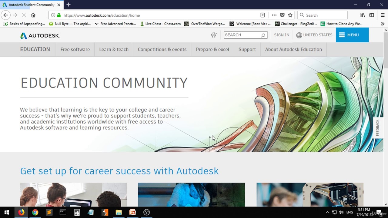Show hidden tray icons chevron
This screenshot has width=388, height=218.
pyautogui.click(x=328, y=212)
